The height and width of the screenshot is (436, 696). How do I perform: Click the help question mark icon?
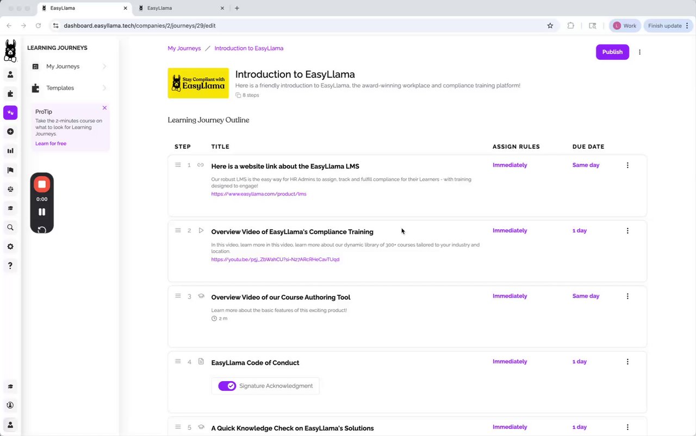pyautogui.click(x=10, y=266)
